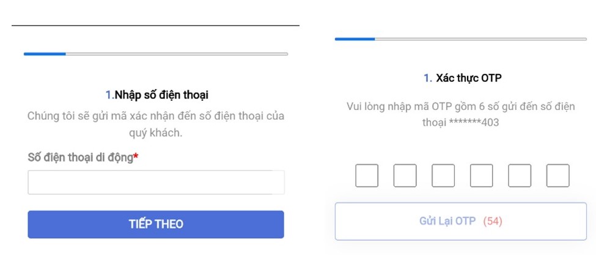Select the fifth OTP digit box

click(x=520, y=175)
